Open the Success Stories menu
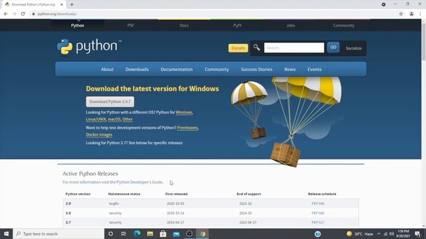The image size is (426, 239). click(x=256, y=69)
